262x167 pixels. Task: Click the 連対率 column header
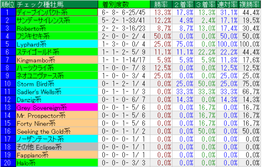(227, 4)
